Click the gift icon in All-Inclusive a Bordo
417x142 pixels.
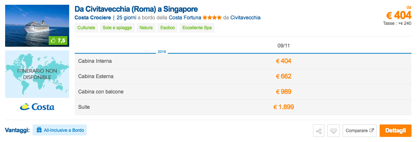pos(39,130)
